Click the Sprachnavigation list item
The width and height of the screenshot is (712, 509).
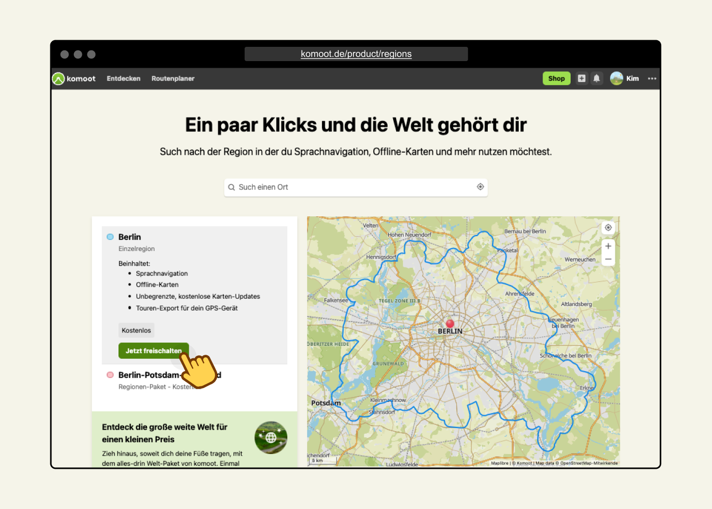[x=162, y=273]
